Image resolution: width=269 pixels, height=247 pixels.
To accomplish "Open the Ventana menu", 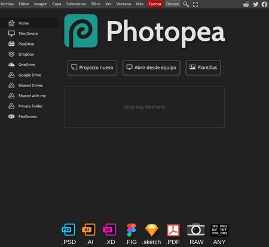I will tap(124, 4).
